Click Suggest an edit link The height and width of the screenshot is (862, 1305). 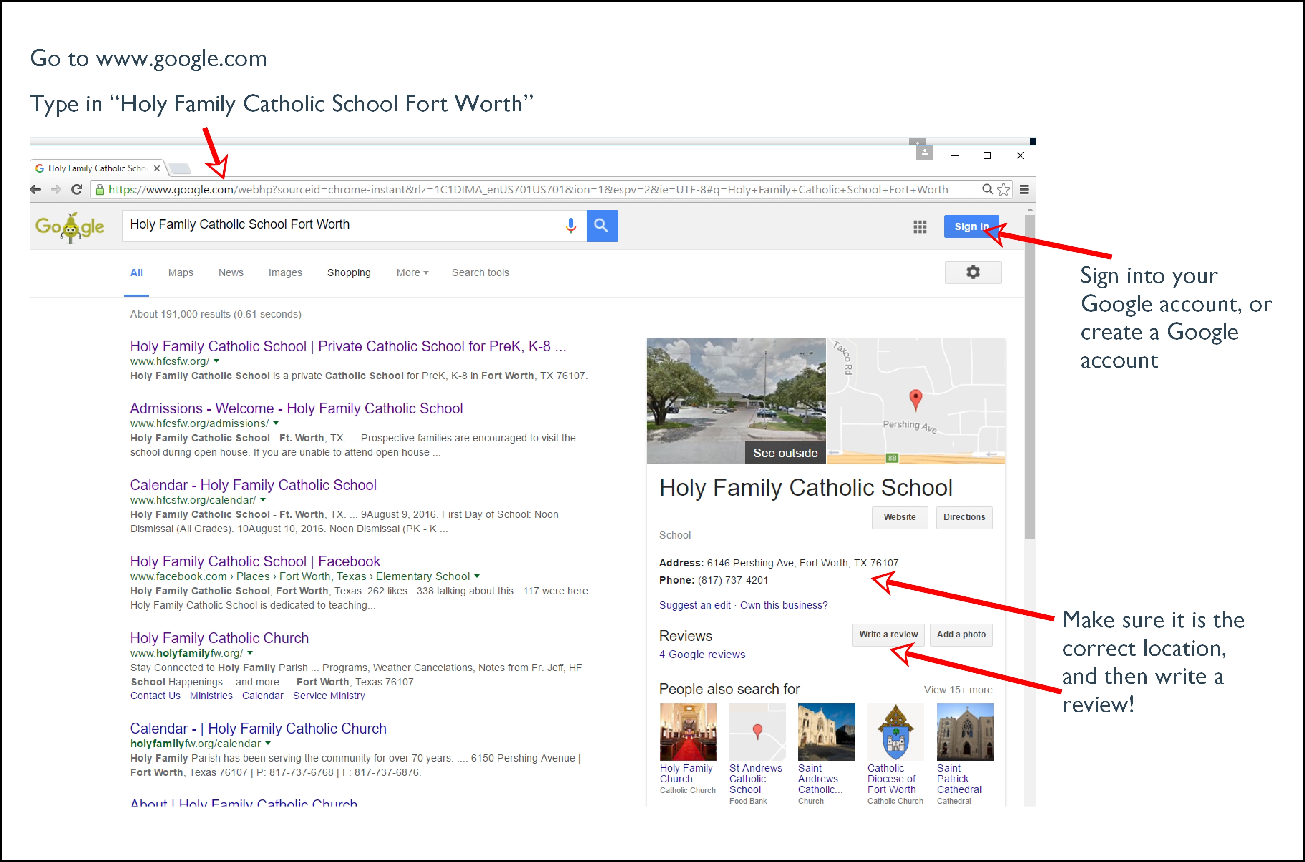(x=694, y=605)
